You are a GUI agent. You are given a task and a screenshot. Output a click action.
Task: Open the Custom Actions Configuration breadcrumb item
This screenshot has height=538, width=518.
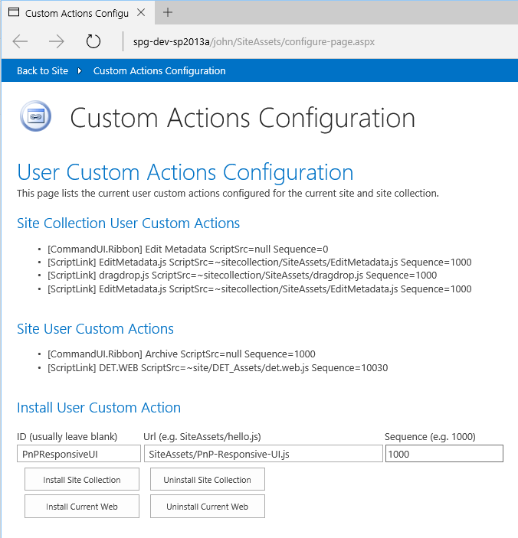pyautogui.click(x=159, y=71)
